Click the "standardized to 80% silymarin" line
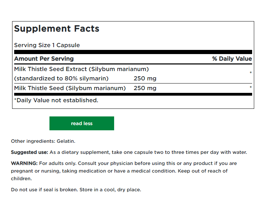 (61, 78)
